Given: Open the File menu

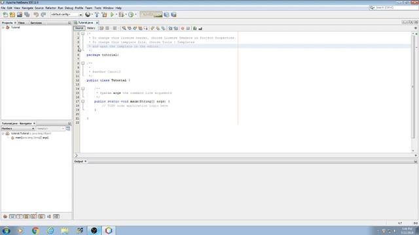Looking at the screenshot, I should (x=3, y=8).
